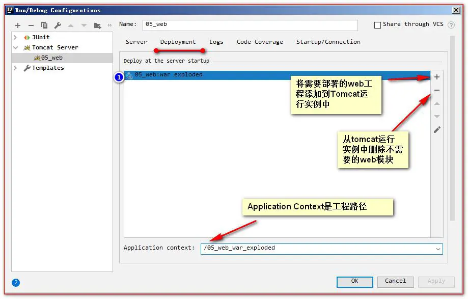The width and height of the screenshot is (468, 299).
Task: Open help with the question mark icon
Action: [16, 283]
